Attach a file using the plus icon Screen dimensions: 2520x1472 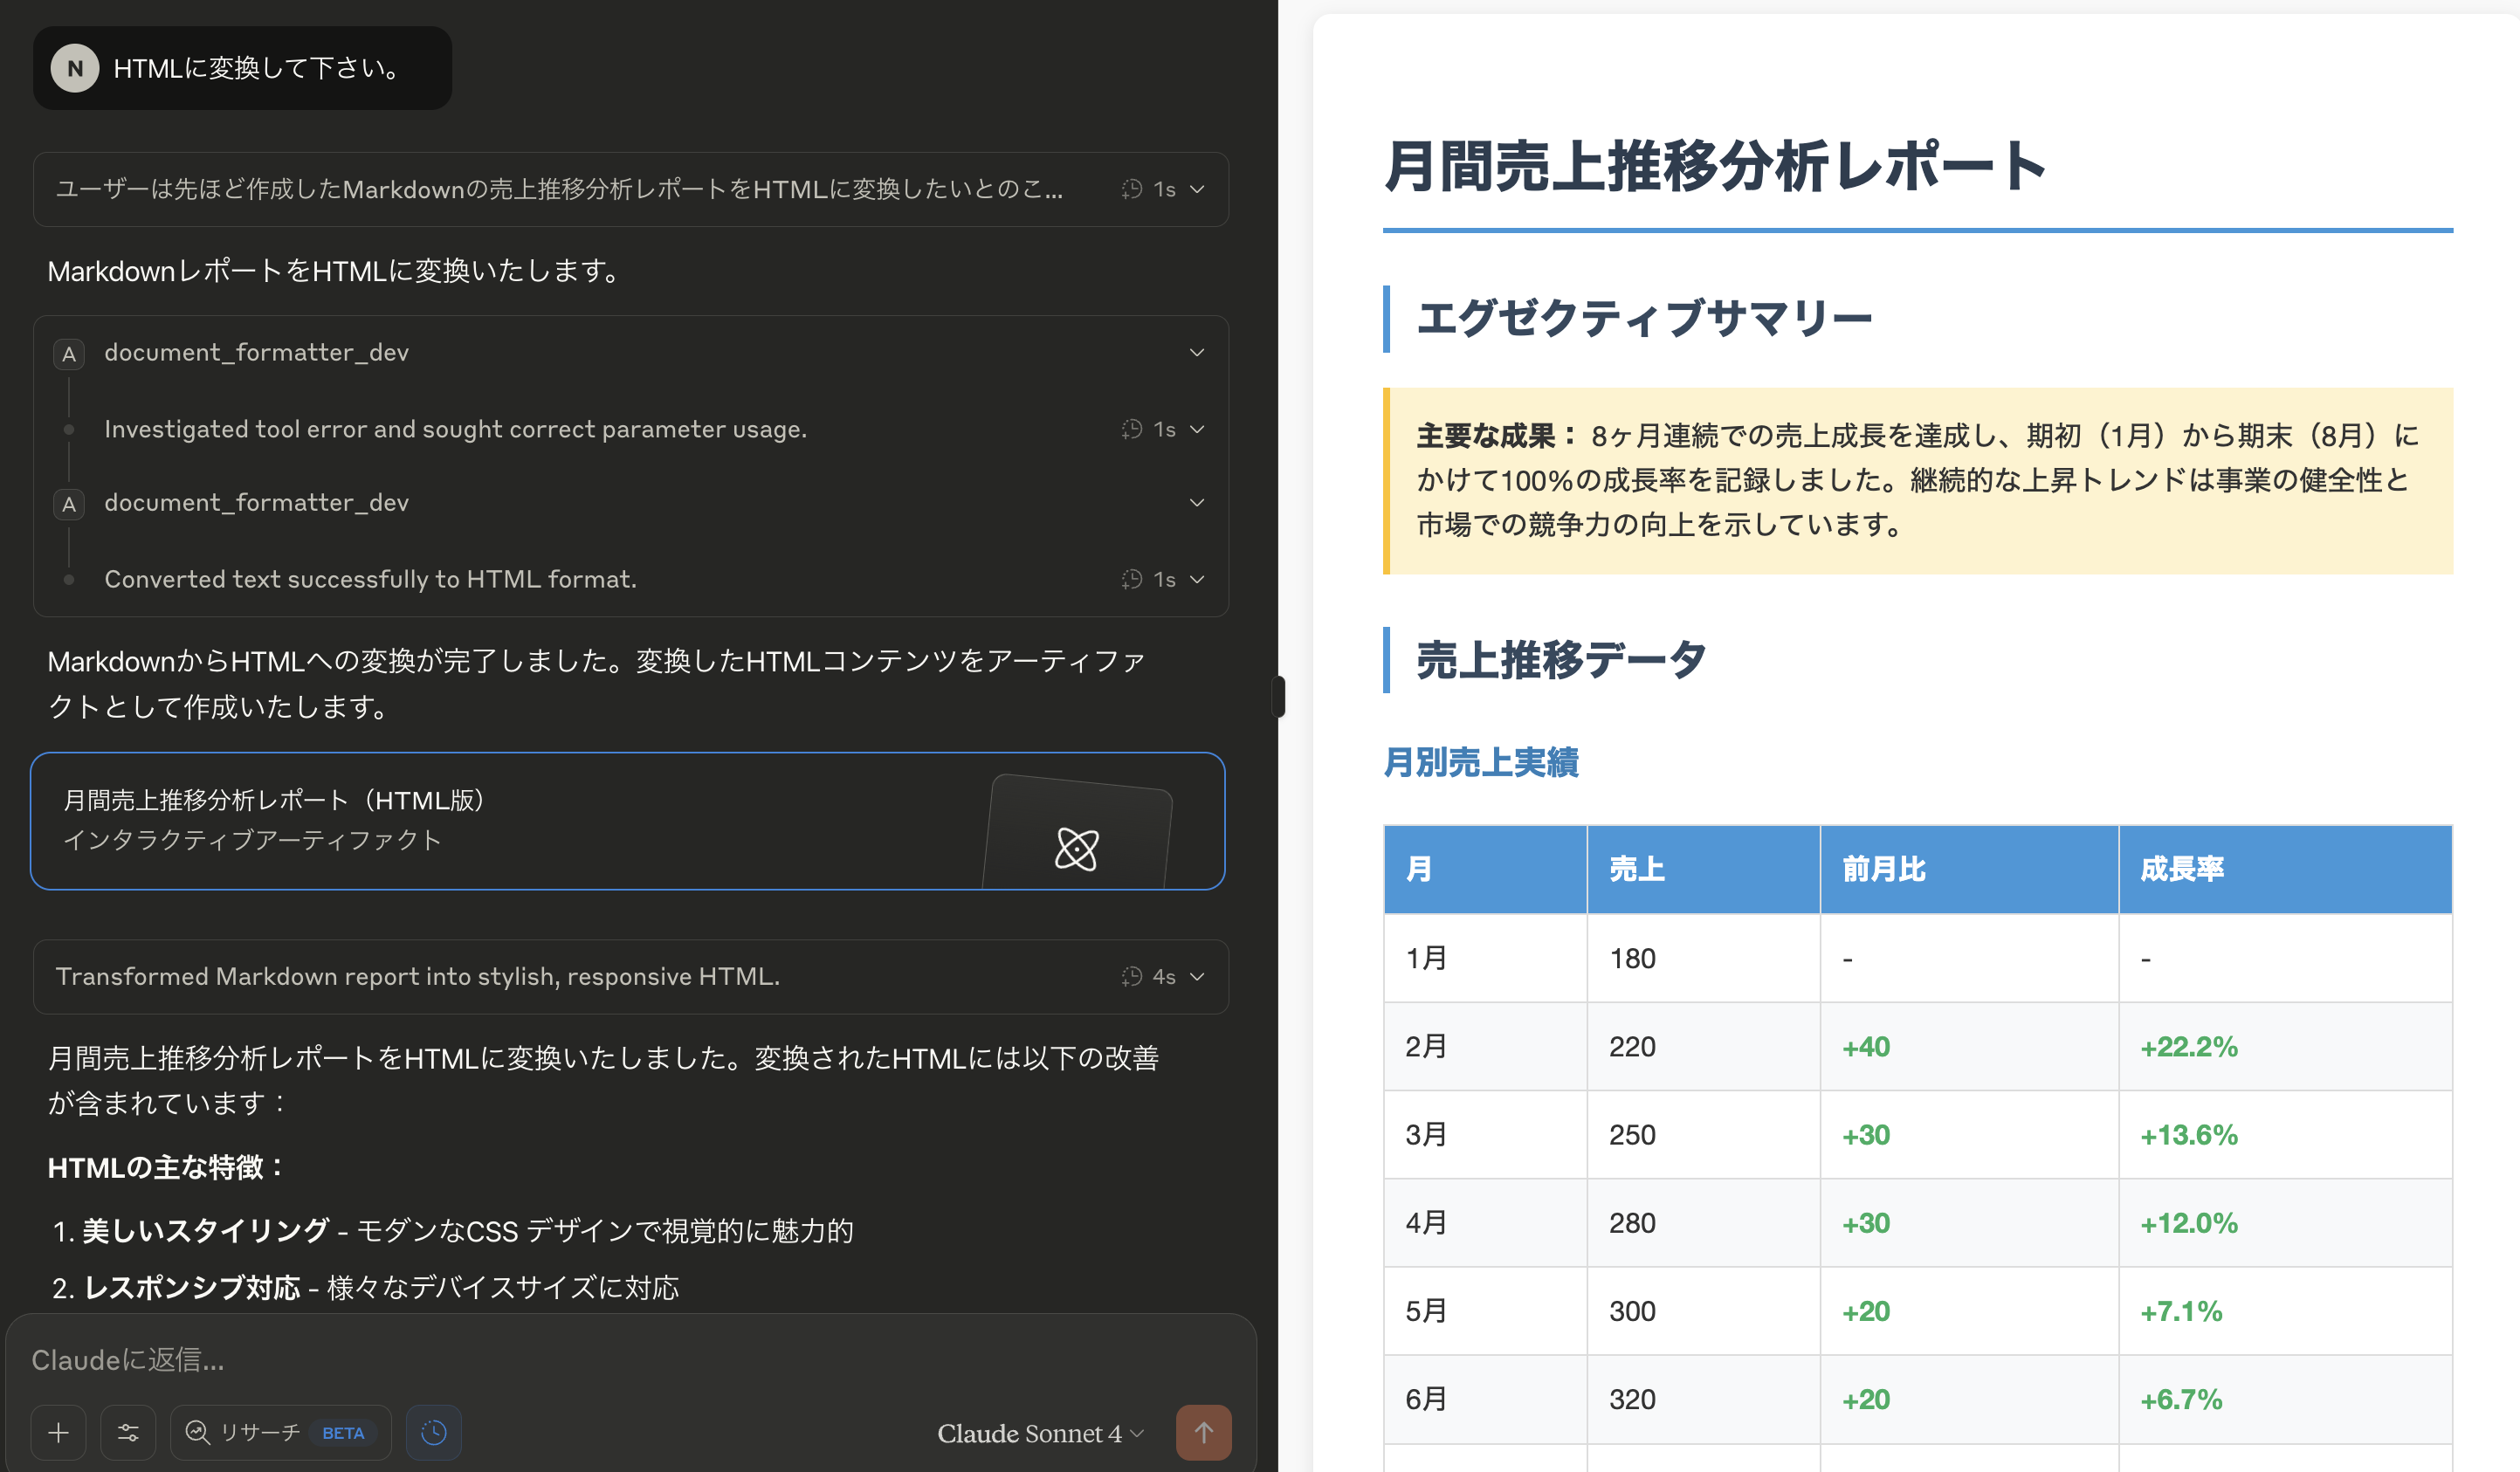(58, 1432)
